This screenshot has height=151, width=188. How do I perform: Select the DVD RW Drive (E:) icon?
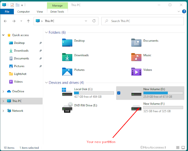click(x=67, y=107)
